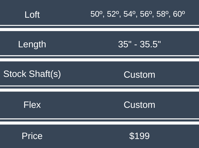Image resolution: width=199 pixels, height=148 pixels.
Task: Click the Length row label
Action: (x=32, y=44)
